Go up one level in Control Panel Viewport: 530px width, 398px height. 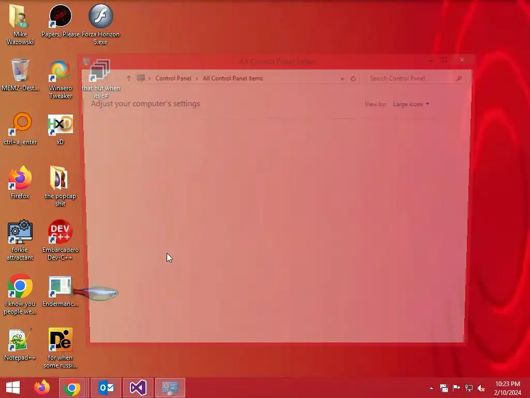tap(128, 79)
